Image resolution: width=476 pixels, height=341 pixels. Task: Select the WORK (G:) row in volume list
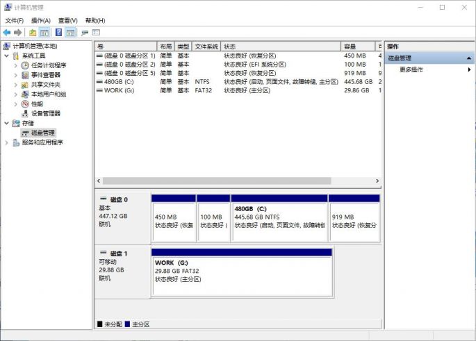pyautogui.click(x=118, y=90)
